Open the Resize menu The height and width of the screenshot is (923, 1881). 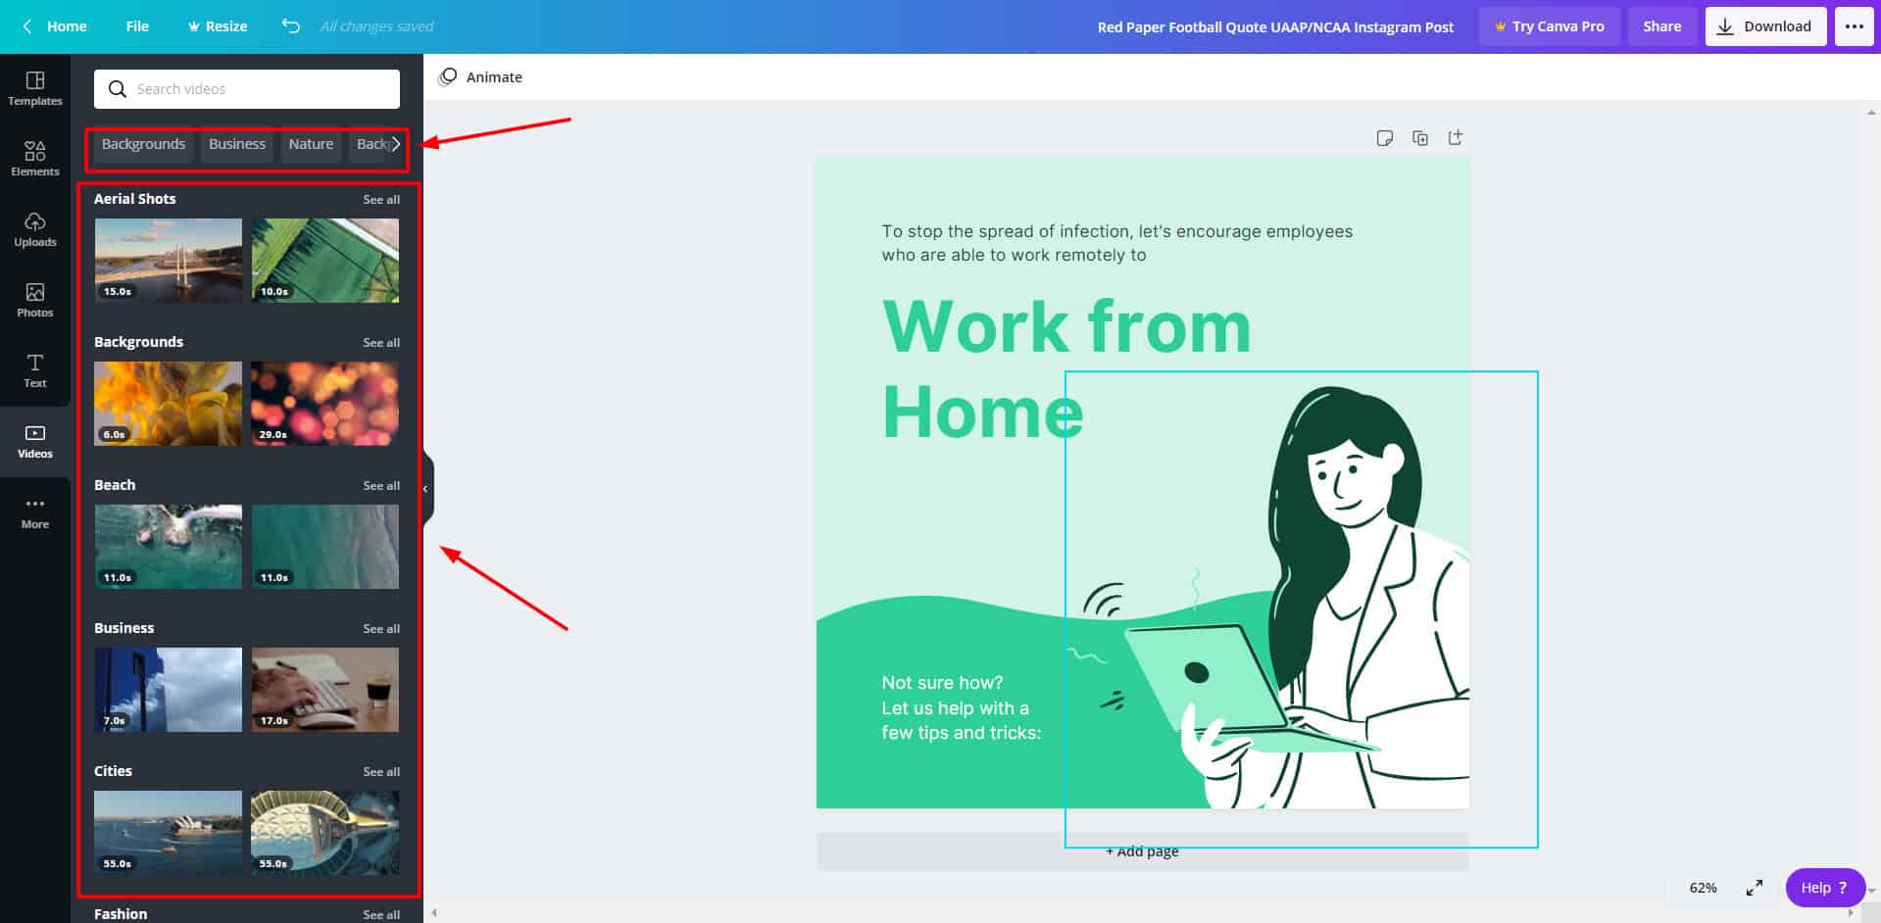[x=218, y=26]
